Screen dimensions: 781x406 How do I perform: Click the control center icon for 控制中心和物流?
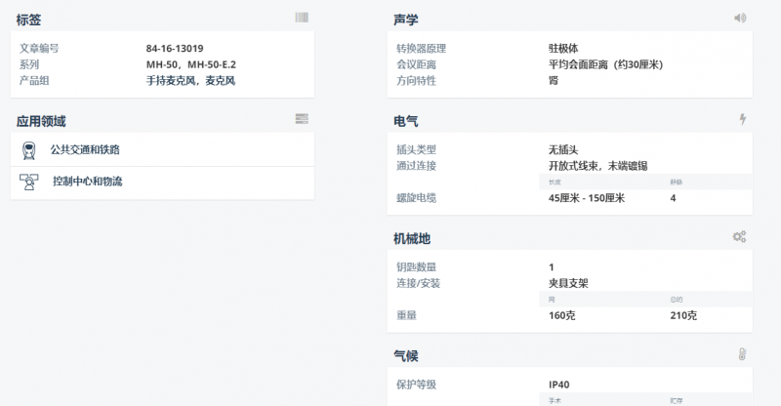pyautogui.click(x=28, y=182)
